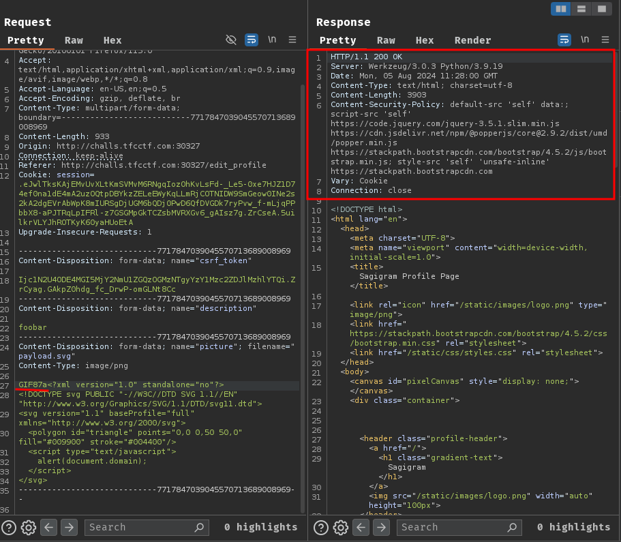
Task: Click '0 highlights' label under Response pane
Action: pos(573,527)
